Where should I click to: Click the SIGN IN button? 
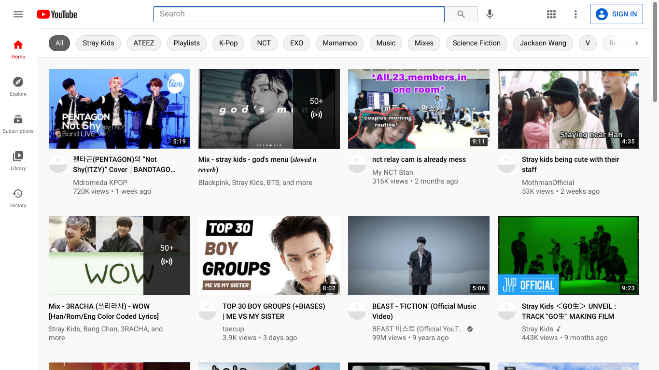[x=617, y=14]
